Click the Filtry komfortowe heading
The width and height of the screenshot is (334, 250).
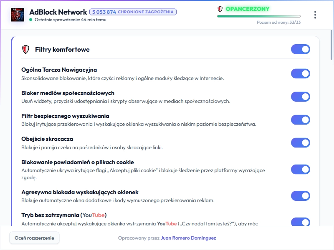[62, 50]
